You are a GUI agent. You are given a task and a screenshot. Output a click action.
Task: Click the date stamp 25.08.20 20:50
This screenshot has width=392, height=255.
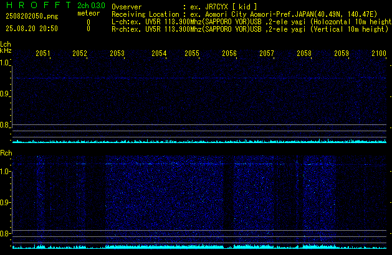pos(32,29)
